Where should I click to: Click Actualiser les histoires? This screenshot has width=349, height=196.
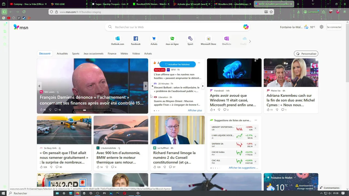[x=177, y=64]
